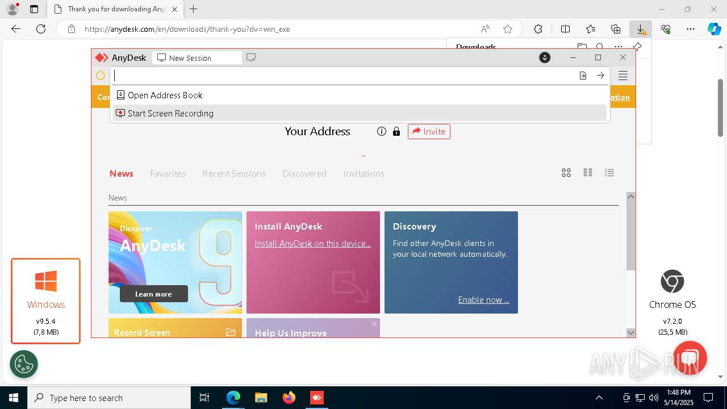This screenshot has width=727, height=409.
Task: Open the Edge tab actions menu icon
Action: coord(34,9)
